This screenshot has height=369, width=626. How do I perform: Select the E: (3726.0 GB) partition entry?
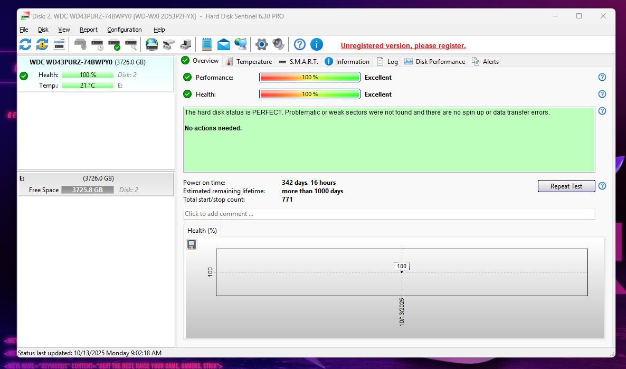(x=96, y=184)
